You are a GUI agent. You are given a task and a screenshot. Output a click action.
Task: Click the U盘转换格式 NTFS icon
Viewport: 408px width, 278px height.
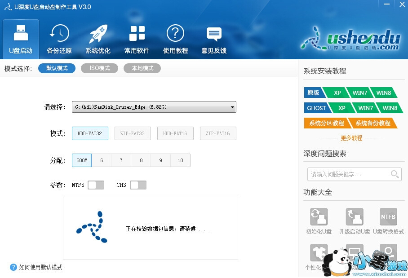click(x=388, y=216)
